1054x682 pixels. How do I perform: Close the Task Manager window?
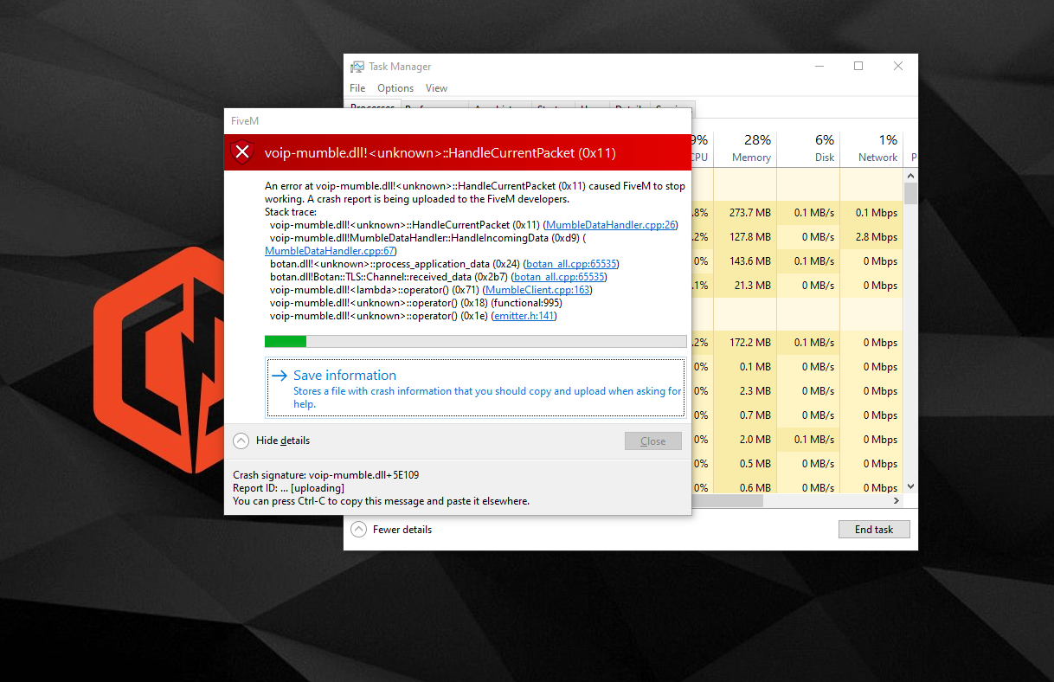click(898, 67)
